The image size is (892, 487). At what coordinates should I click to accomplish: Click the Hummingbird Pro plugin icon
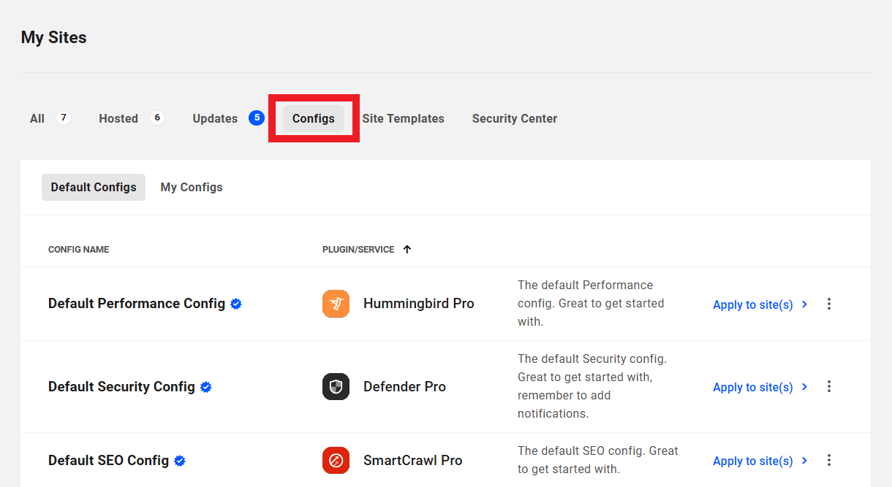coord(336,304)
